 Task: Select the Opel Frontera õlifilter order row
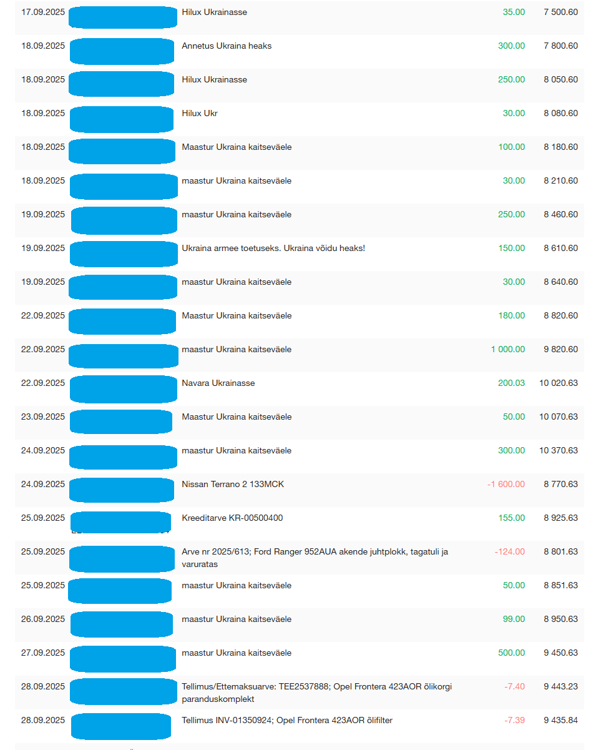point(286,720)
